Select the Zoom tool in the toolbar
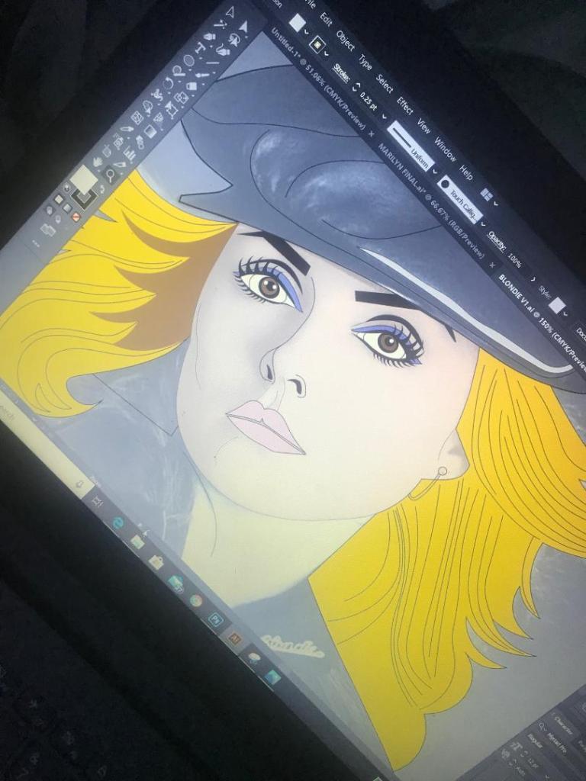 111,175
